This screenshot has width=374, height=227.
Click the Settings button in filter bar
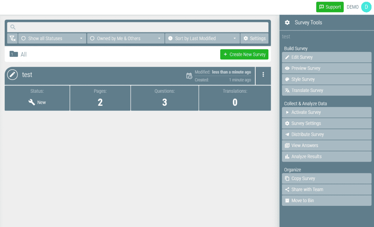[x=254, y=38]
